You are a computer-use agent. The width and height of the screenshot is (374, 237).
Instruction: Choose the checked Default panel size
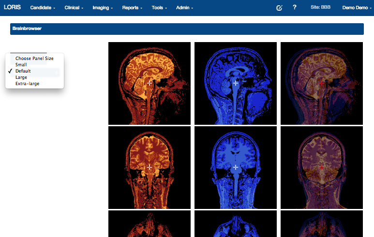(x=23, y=71)
